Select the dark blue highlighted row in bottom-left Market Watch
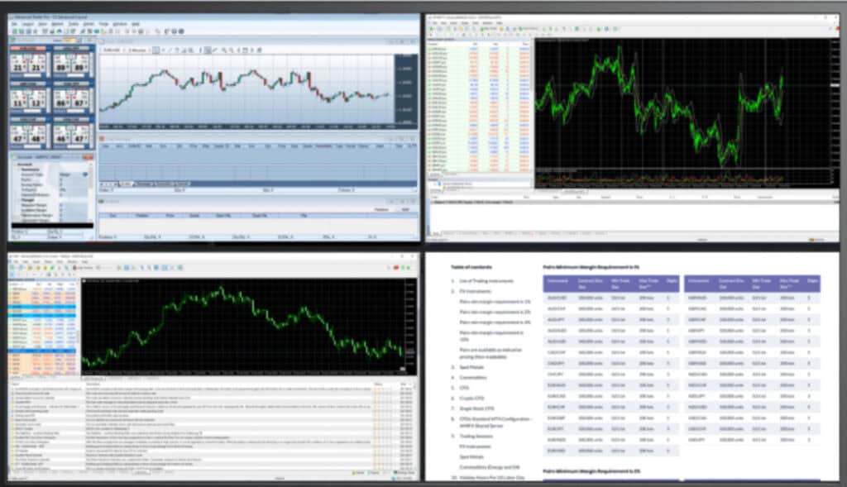The width and height of the screenshot is (847, 487). 42,351
